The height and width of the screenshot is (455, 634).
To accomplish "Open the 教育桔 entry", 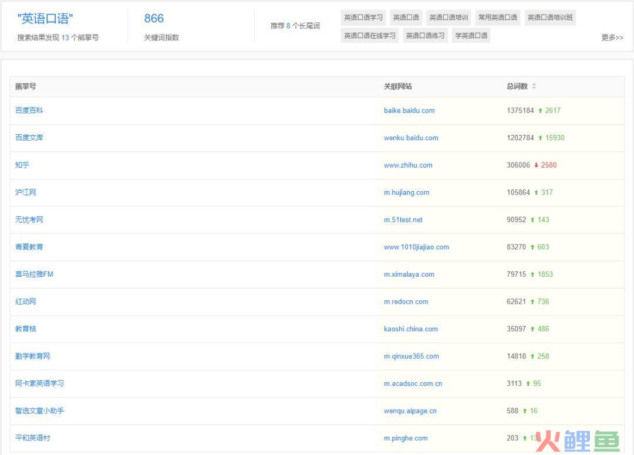I will coord(25,328).
